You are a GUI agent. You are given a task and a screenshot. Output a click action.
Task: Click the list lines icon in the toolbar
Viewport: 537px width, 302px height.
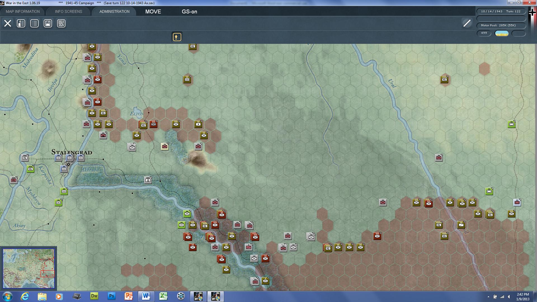tap(34, 23)
